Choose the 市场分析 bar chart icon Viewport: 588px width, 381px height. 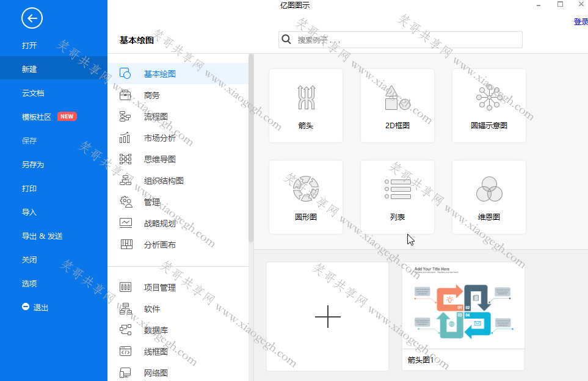(125, 137)
